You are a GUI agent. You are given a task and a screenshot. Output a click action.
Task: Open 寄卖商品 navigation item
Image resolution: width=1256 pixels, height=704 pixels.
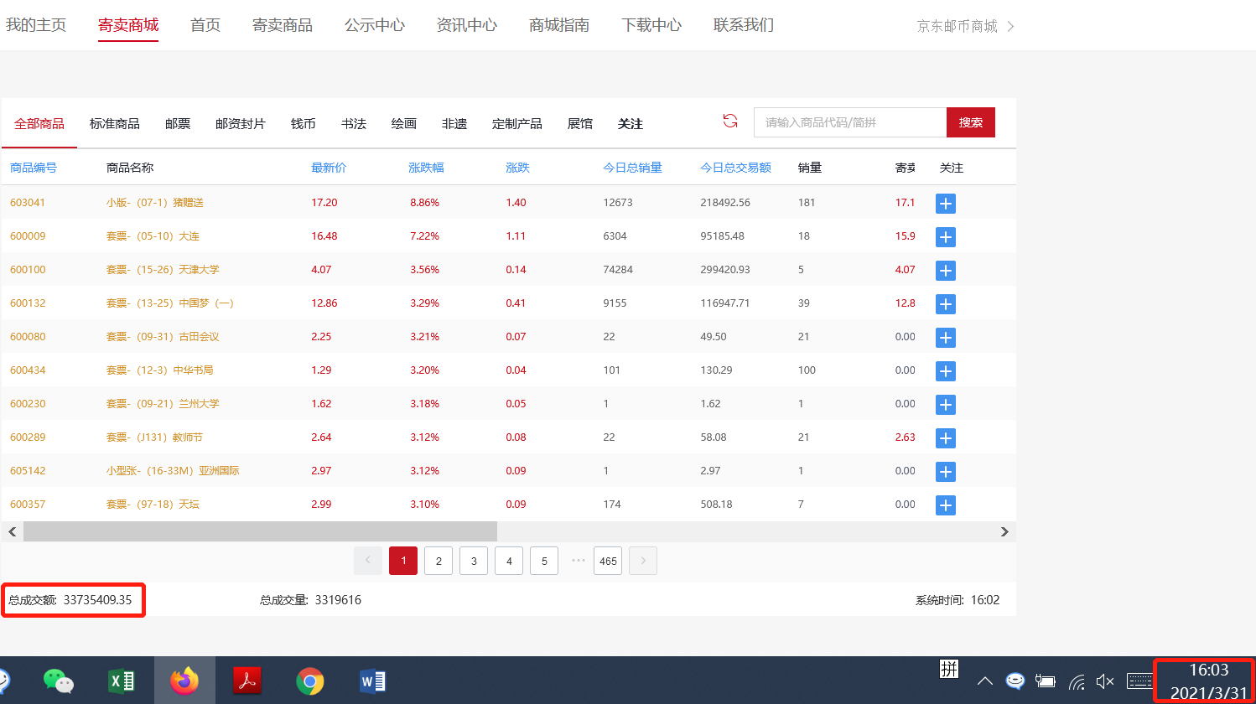283,25
